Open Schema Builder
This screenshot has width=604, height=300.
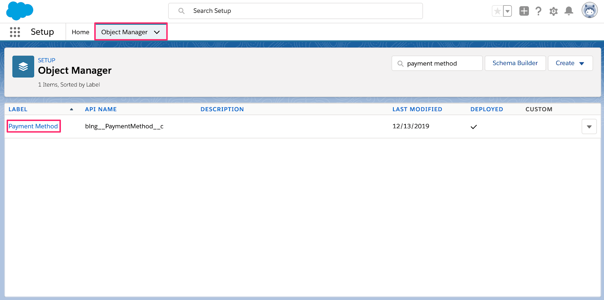point(515,63)
